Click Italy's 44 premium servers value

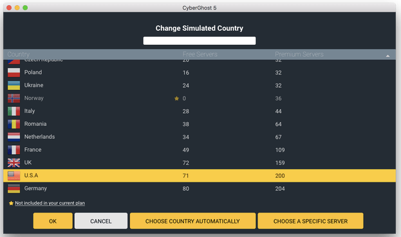pyautogui.click(x=278, y=112)
